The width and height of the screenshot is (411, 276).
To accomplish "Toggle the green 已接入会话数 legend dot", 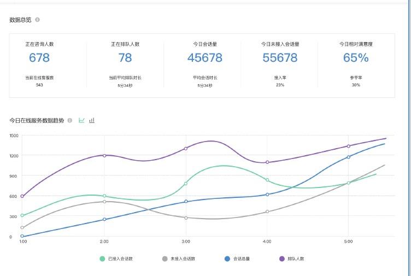I will [x=102, y=259].
